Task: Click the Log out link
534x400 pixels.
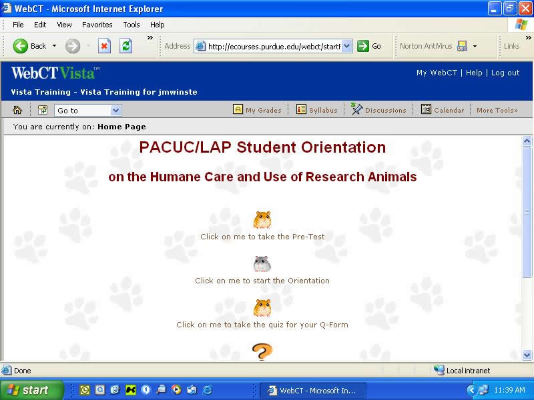Action: 505,73
